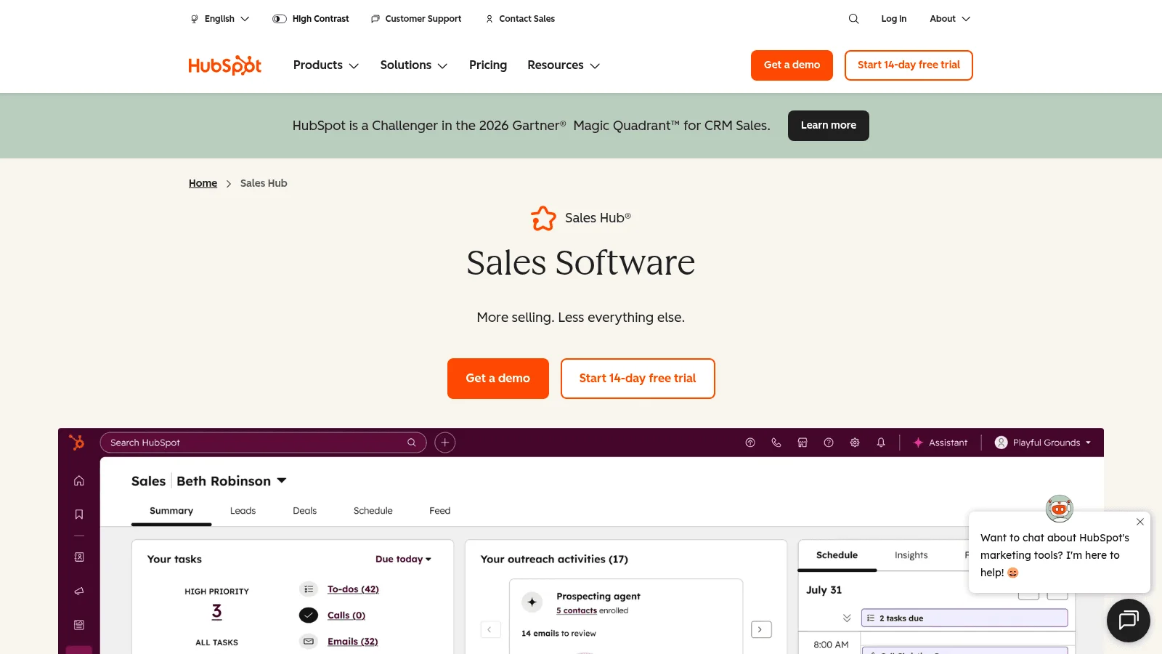Viewport: 1162px width, 654px height.
Task: Open the marketing megaphone sidebar icon
Action: pyautogui.click(x=79, y=591)
